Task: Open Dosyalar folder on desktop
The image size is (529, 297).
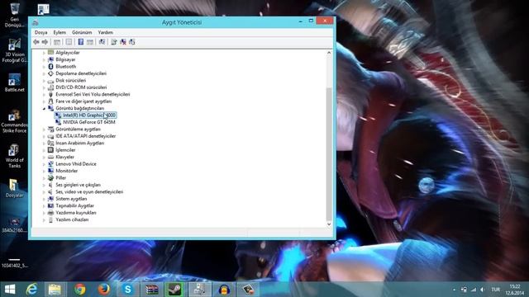Action: (14, 189)
